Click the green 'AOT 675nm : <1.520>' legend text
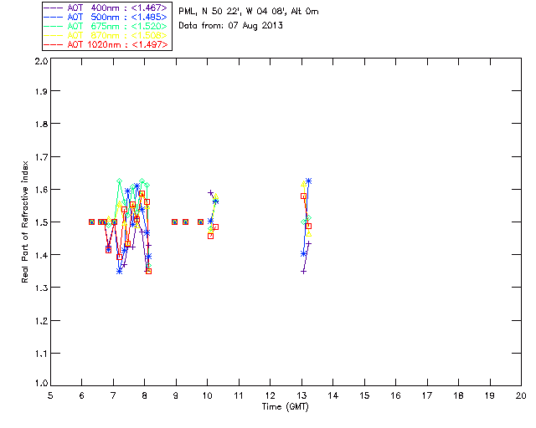Image resolution: width=536 pixels, height=428 pixels. pos(117,26)
